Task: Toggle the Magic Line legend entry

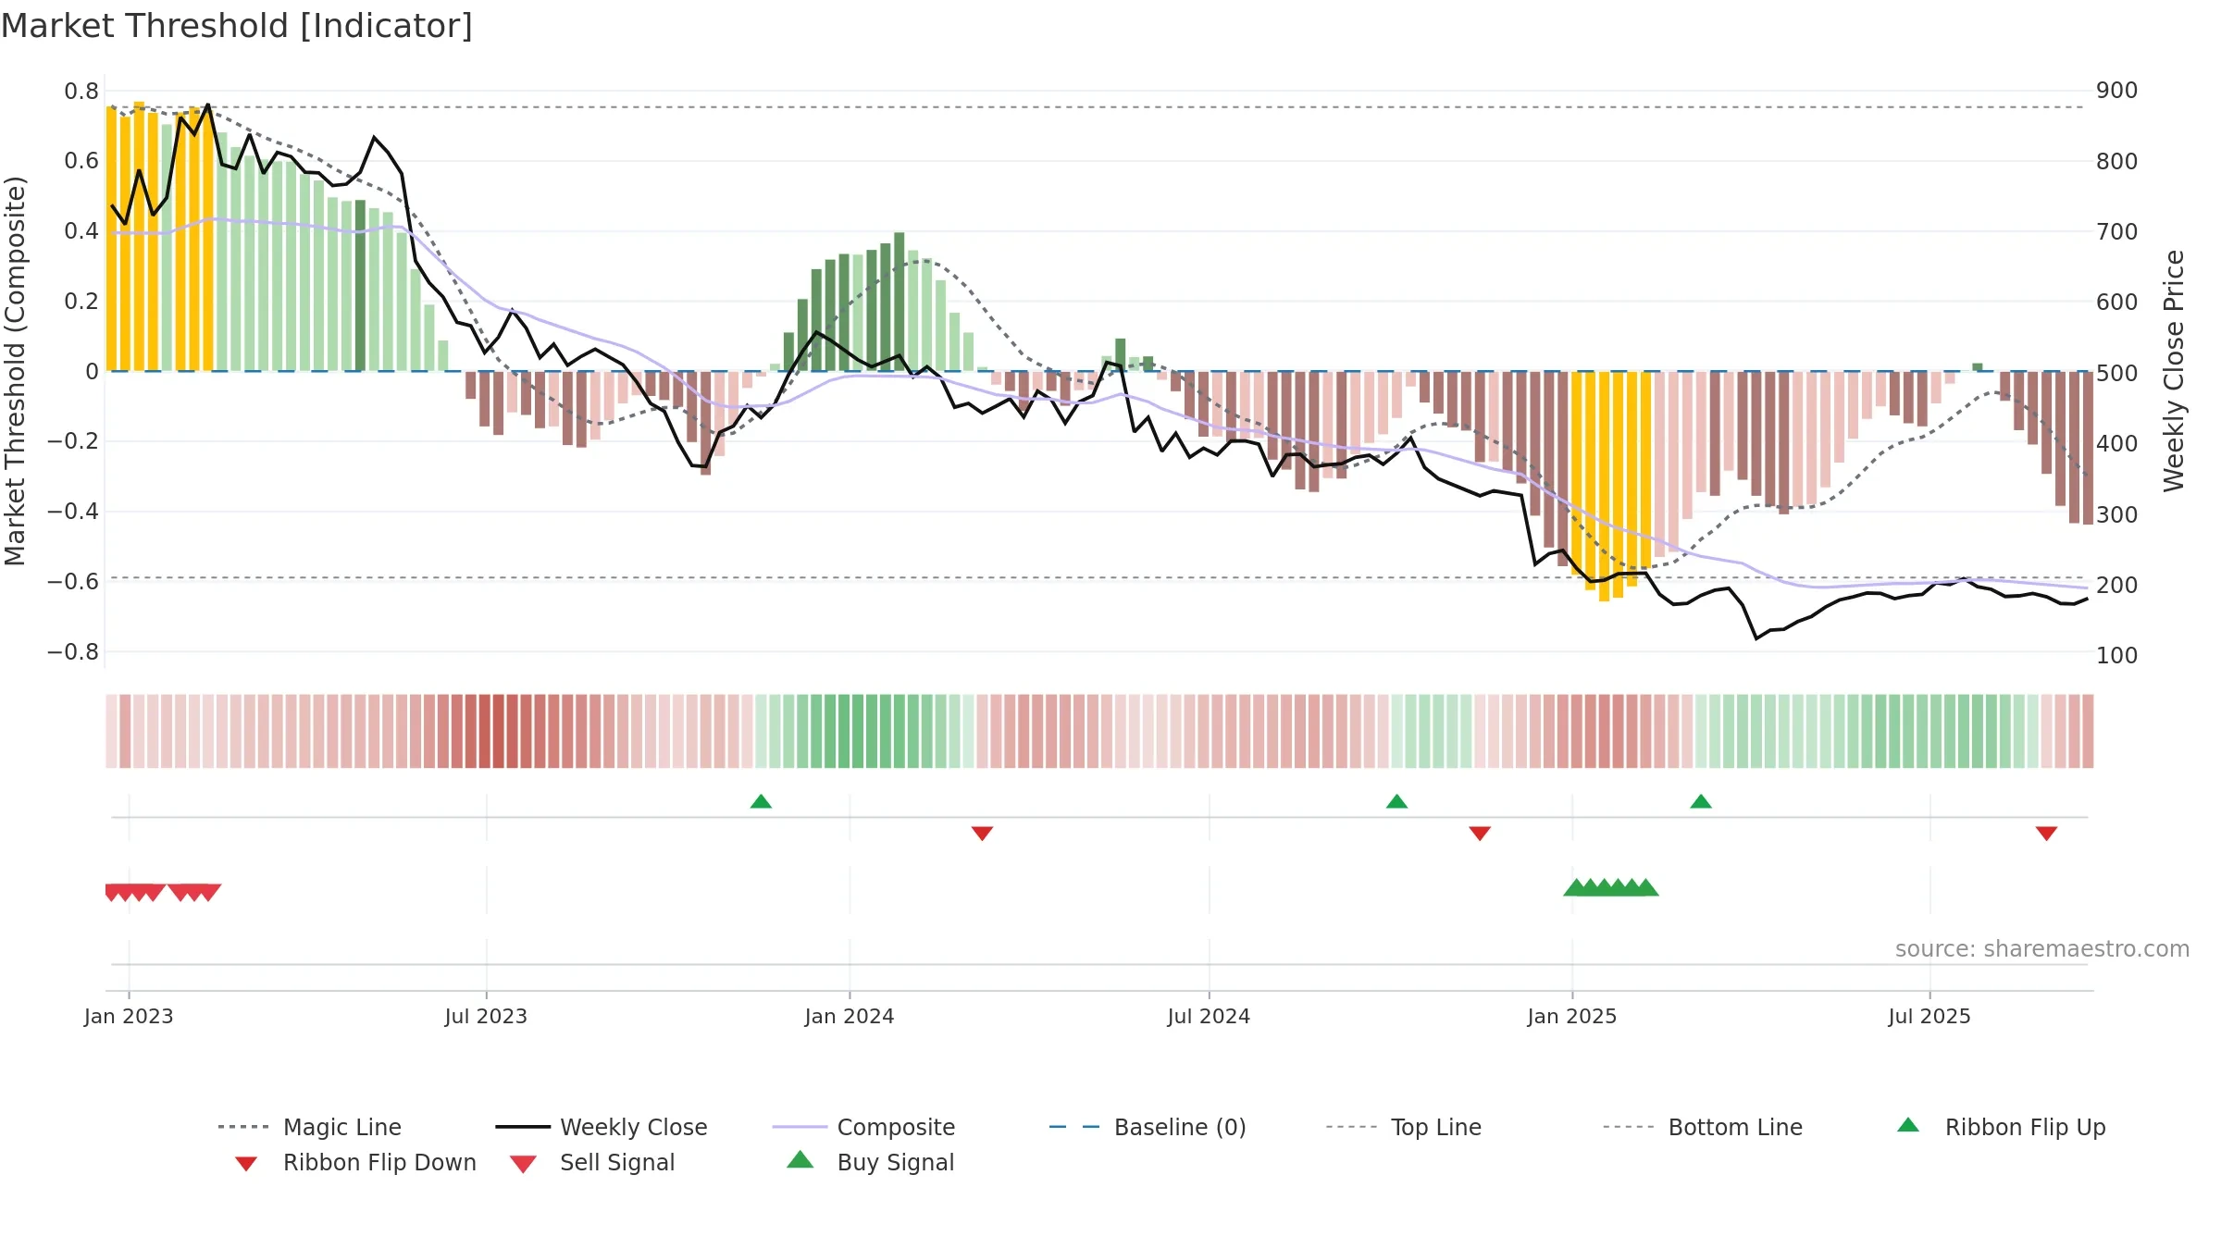Action: pyautogui.click(x=309, y=1127)
